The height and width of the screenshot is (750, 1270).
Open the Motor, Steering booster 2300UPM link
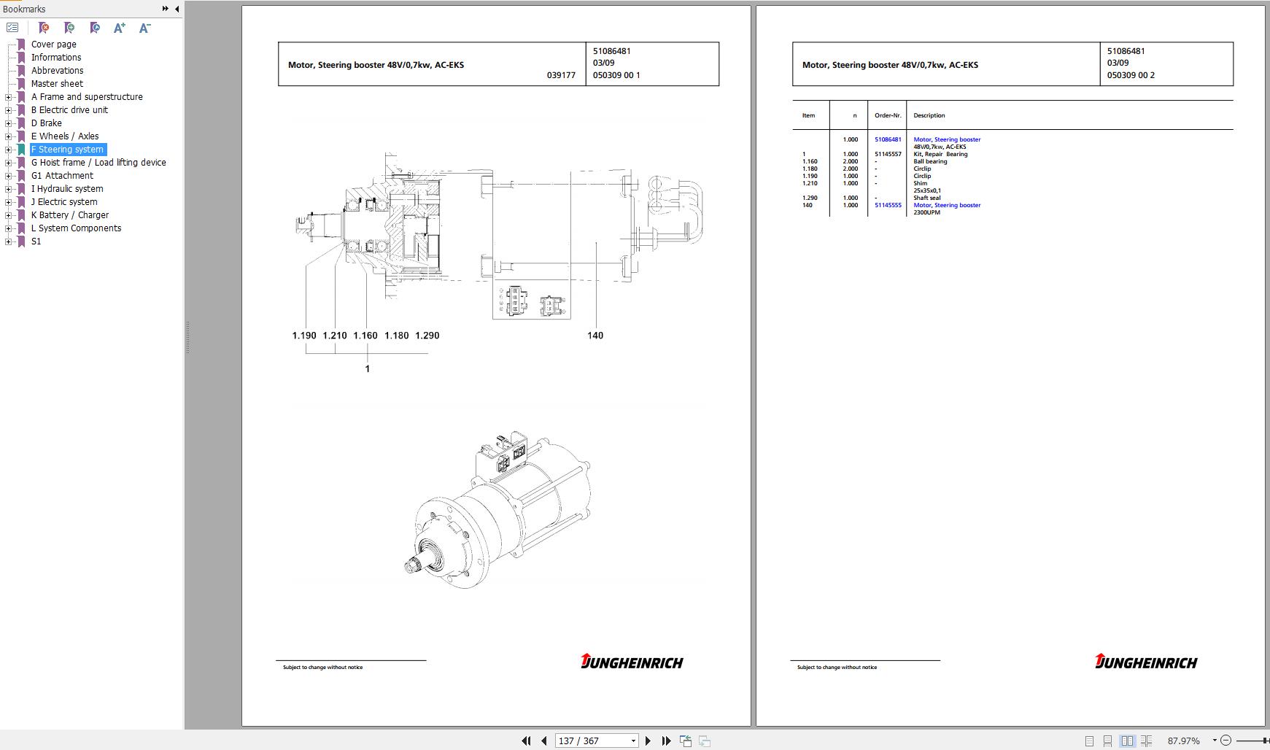[947, 205]
